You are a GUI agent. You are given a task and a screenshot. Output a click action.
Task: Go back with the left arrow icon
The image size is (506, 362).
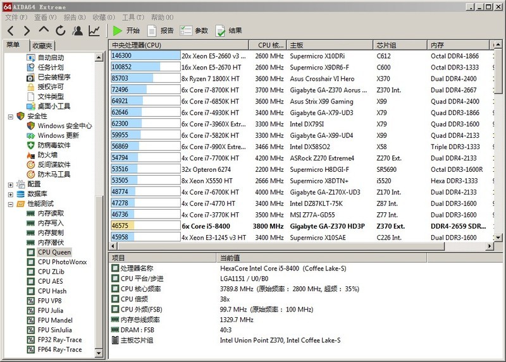[11, 31]
